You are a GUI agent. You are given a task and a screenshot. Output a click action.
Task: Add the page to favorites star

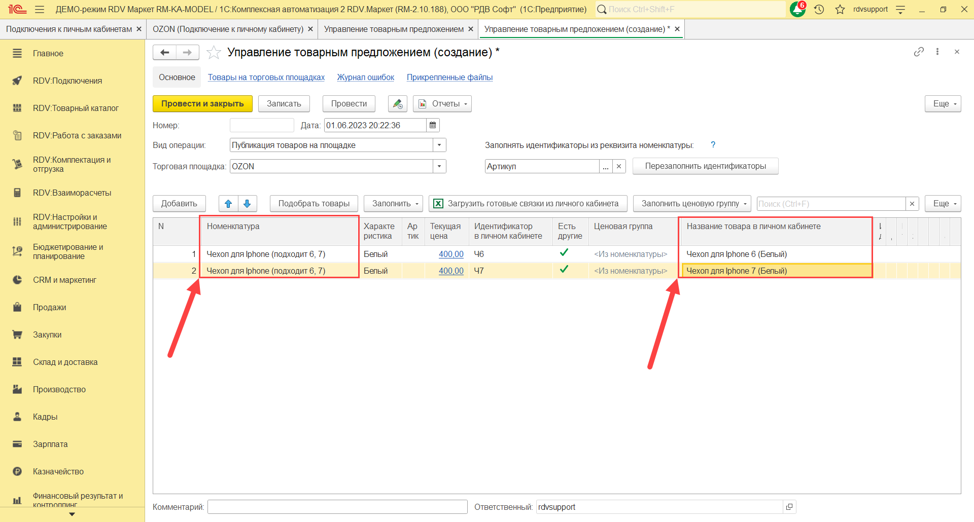pyautogui.click(x=214, y=52)
